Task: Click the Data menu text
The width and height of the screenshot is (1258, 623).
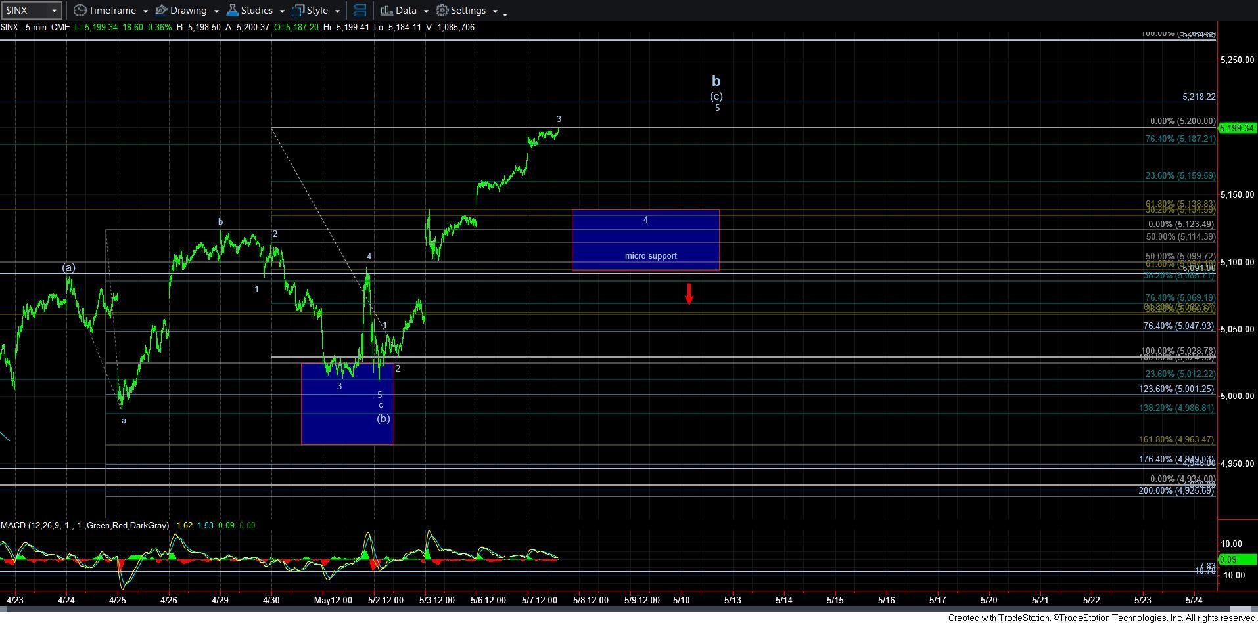Action: pos(406,11)
